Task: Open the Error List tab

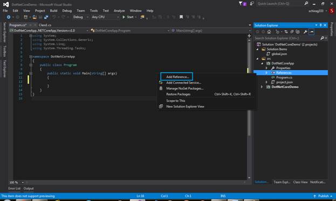Action: click(15, 189)
